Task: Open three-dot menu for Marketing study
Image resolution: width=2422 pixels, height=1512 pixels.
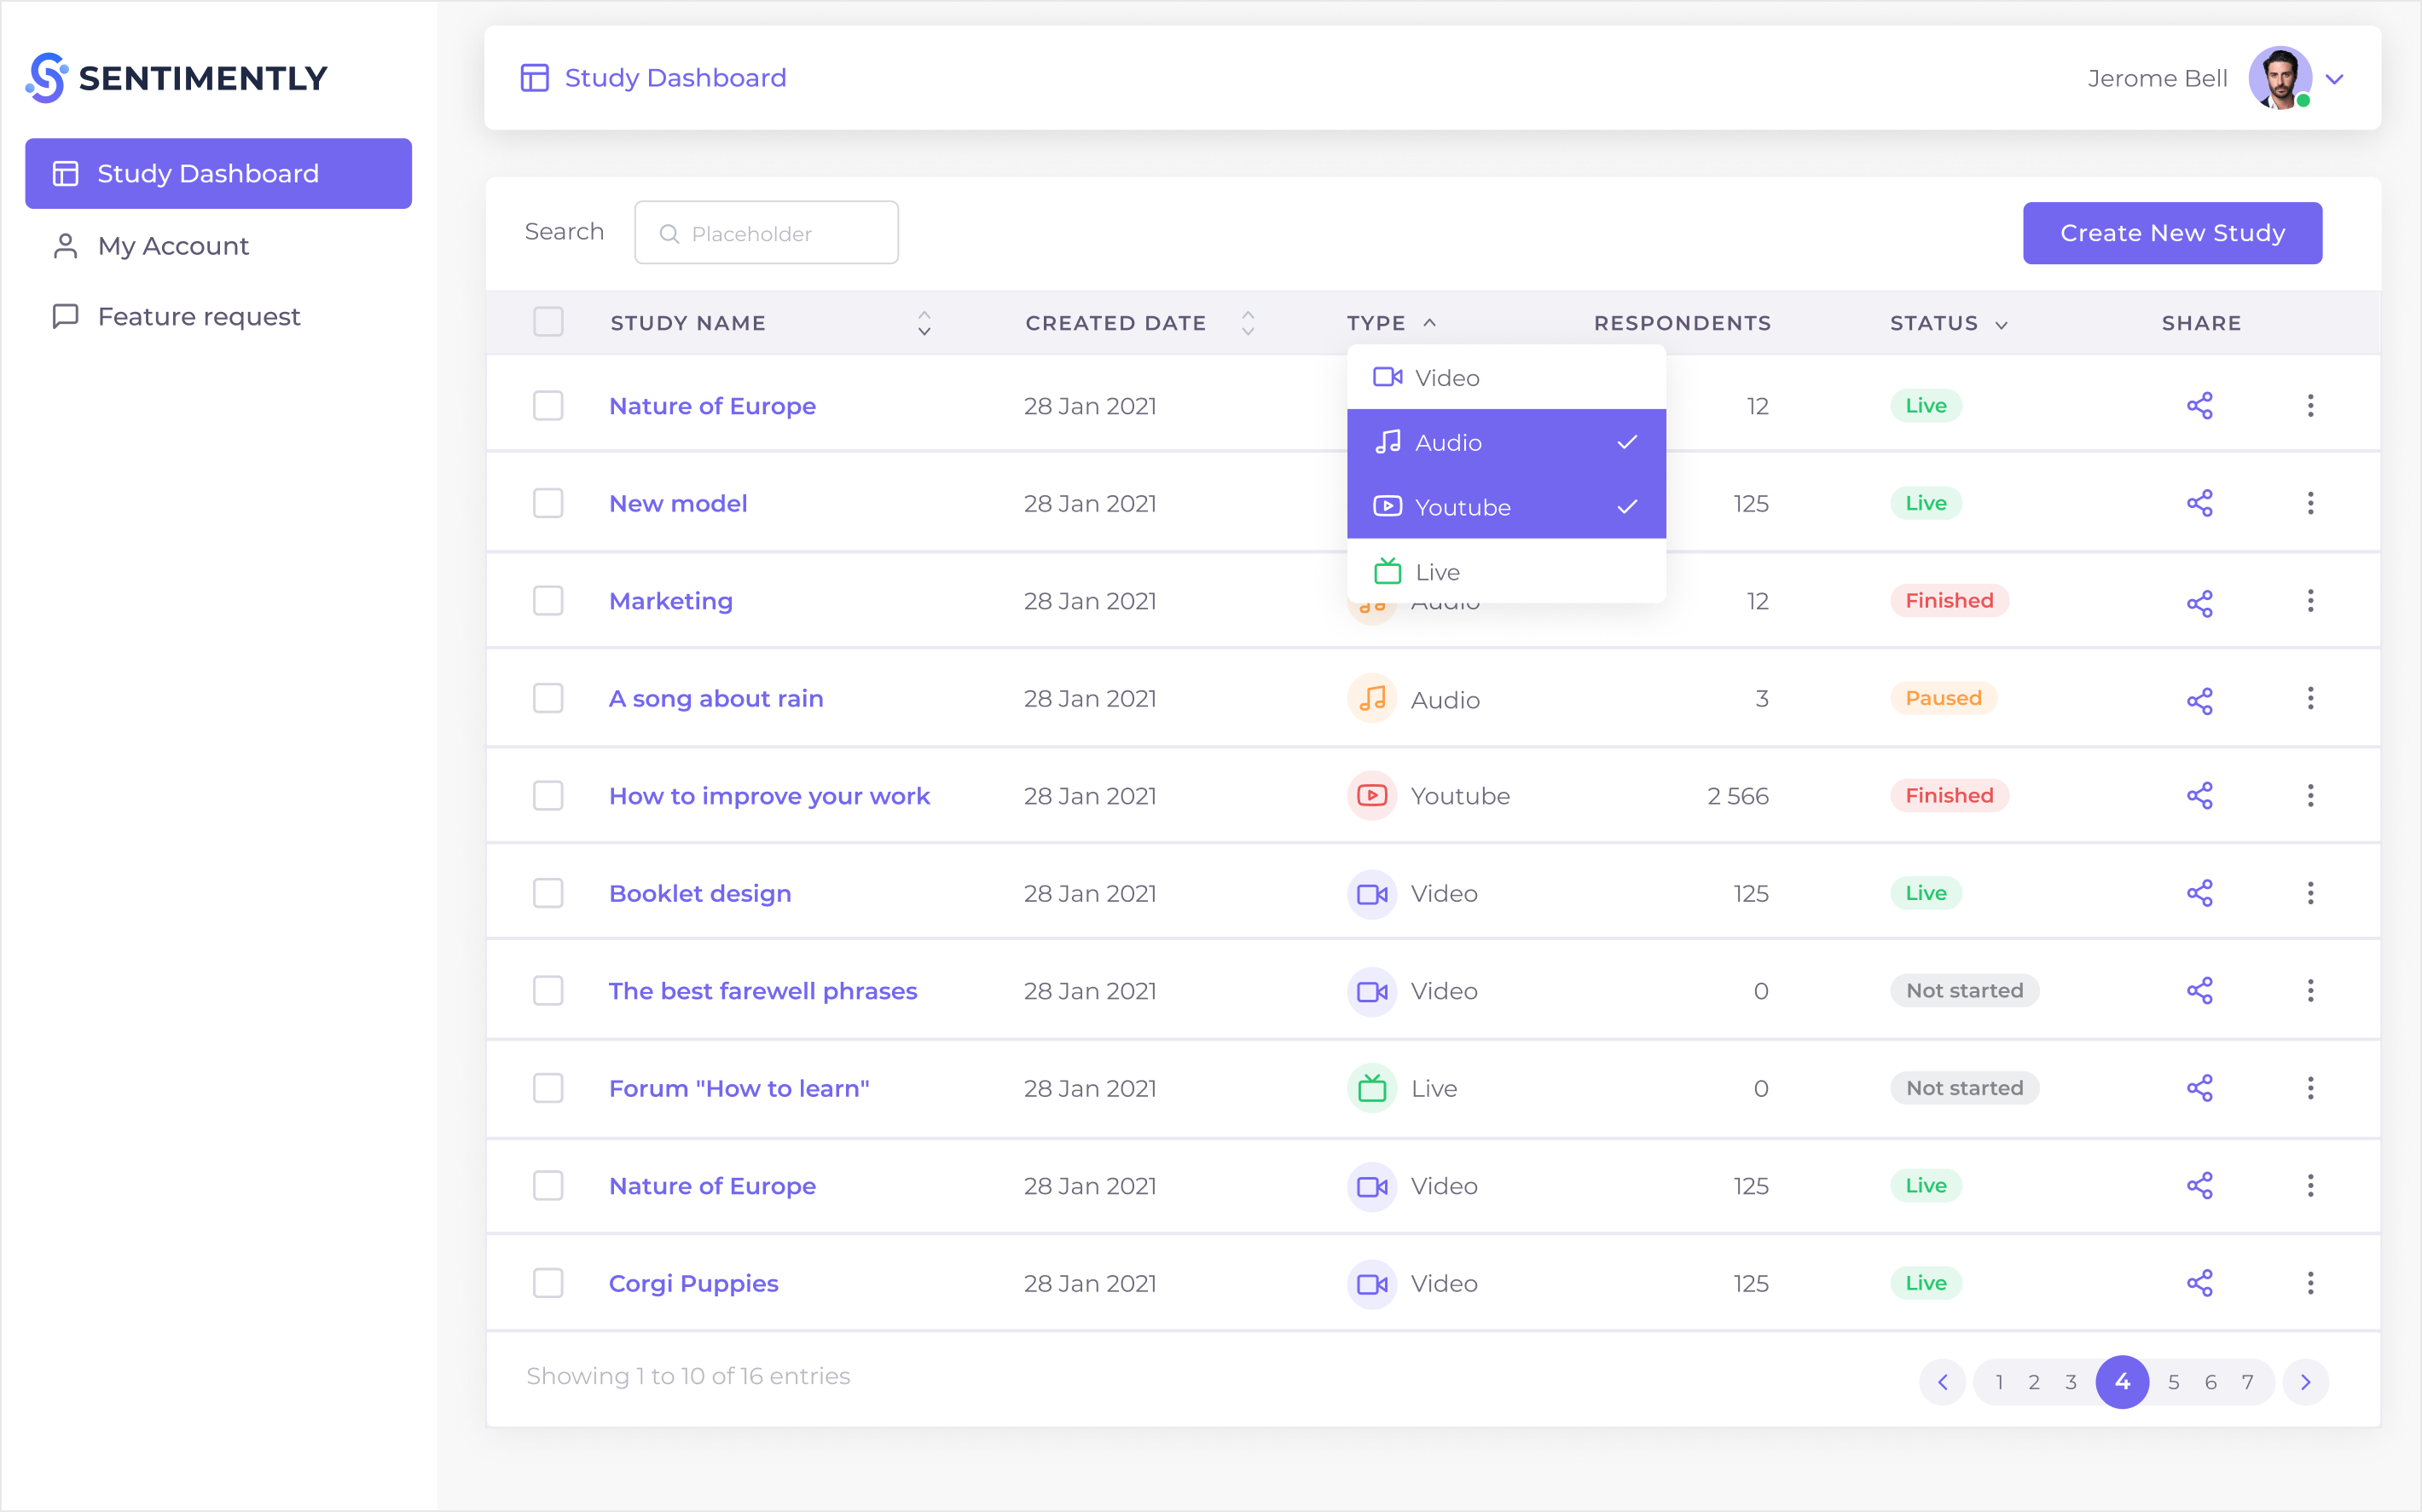Action: pos(2310,600)
